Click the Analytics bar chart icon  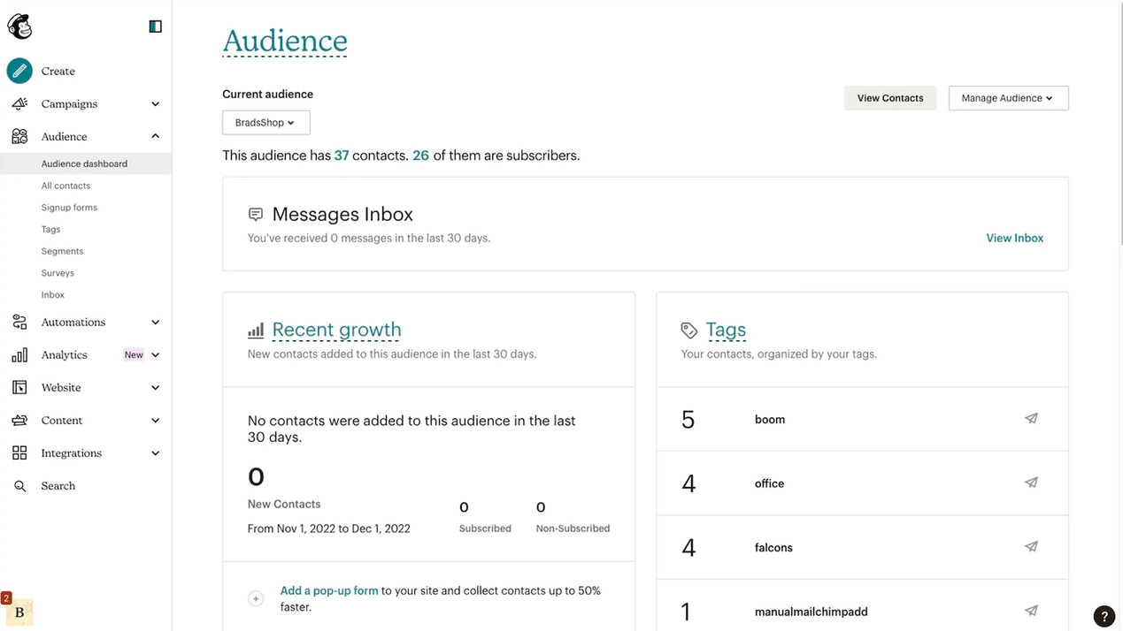coord(19,354)
